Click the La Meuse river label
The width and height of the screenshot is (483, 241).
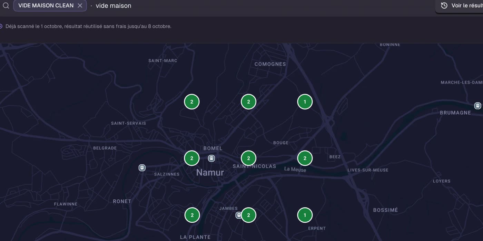point(295,169)
